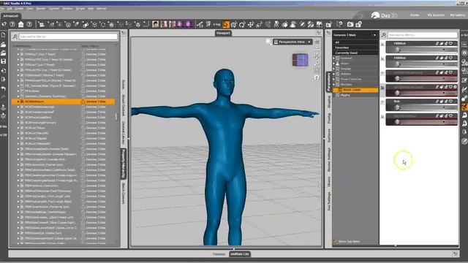Screen dimensions: 468x263
Task: Click the rotate tool icon in top toolbar
Action: (x=242, y=24)
